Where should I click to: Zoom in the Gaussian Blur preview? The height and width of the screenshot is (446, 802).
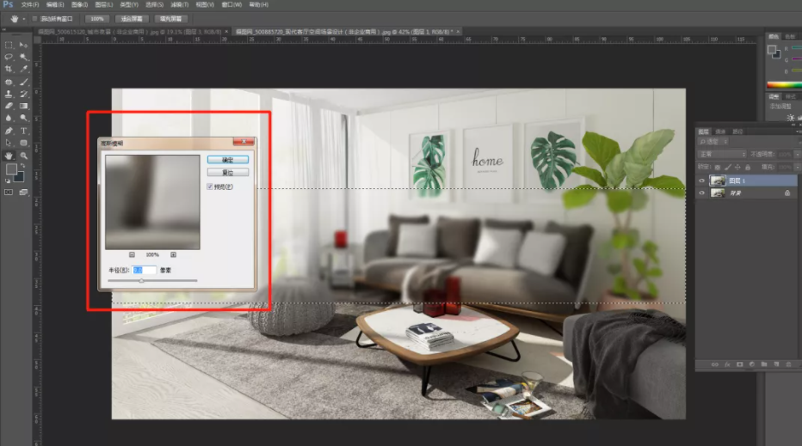(173, 254)
